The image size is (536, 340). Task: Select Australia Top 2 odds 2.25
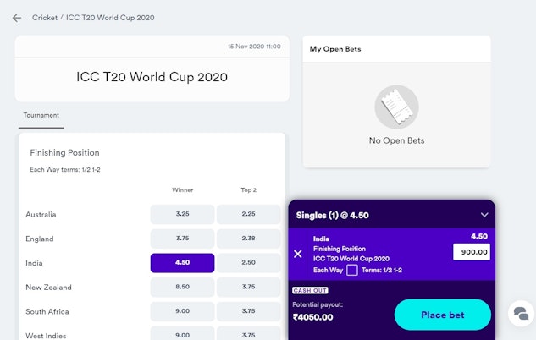click(x=249, y=214)
